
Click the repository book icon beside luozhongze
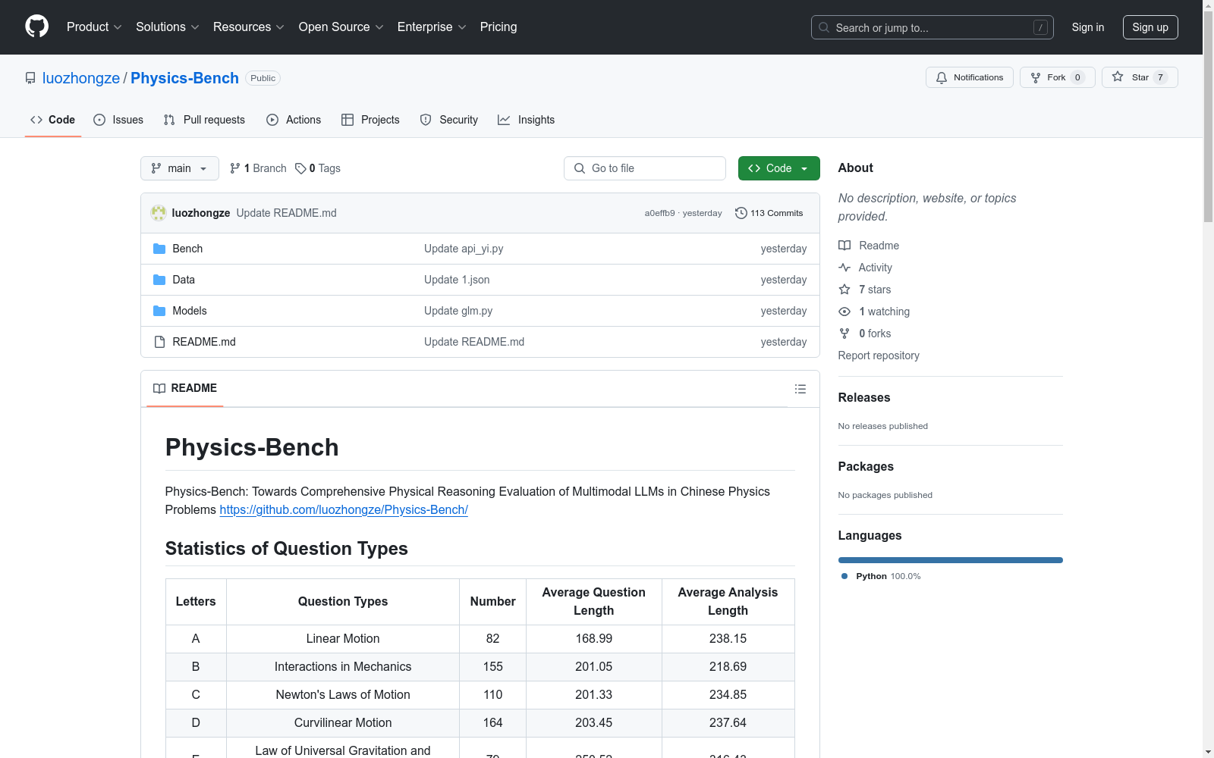30,78
